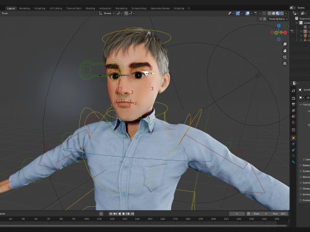This screenshot has height=232, width=310.
Task: Open the gizmo options dropdown arrow
Action: pyautogui.click(x=242, y=14)
